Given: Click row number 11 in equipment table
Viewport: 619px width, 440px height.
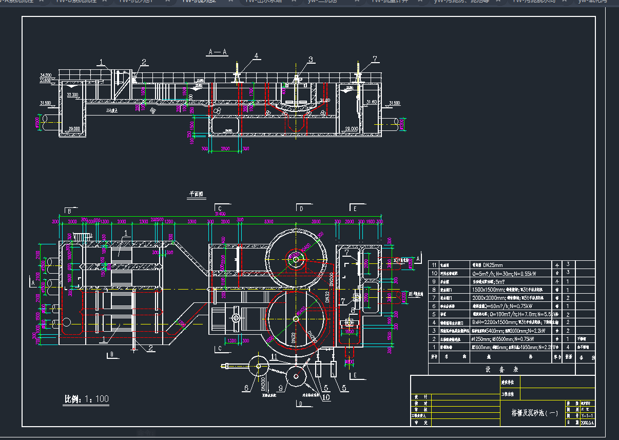Looking at the screenshot, I should click(434, 265).
